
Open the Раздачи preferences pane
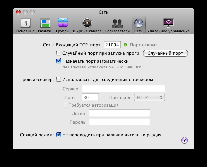pyautogui.click(x=45, y=26)
